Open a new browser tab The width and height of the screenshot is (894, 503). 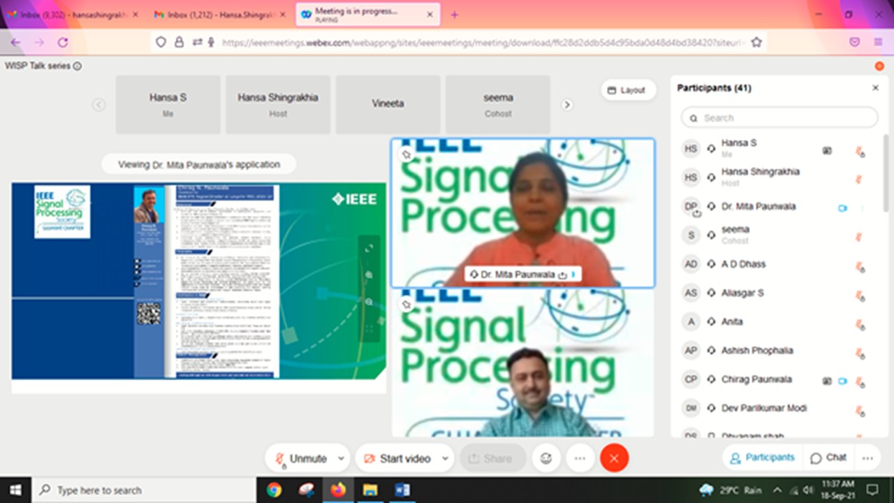[455, 15]
